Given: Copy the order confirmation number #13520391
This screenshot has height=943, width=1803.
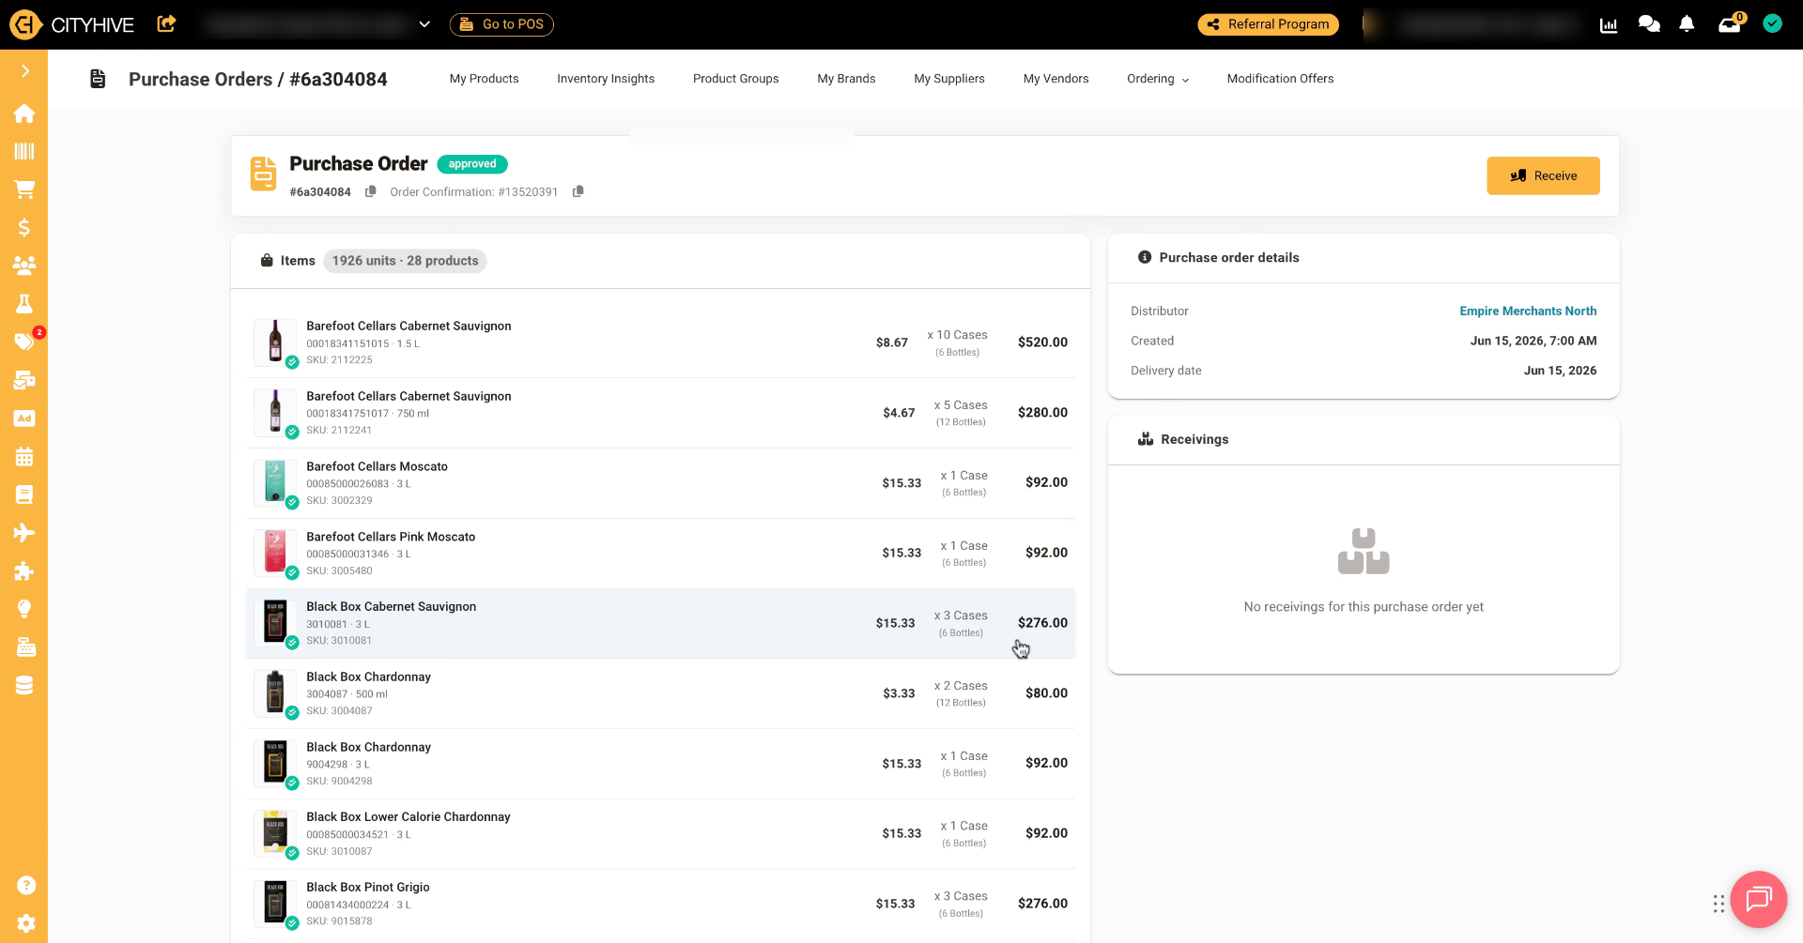Looking at the screenshot, I should (x=578, y=191).
